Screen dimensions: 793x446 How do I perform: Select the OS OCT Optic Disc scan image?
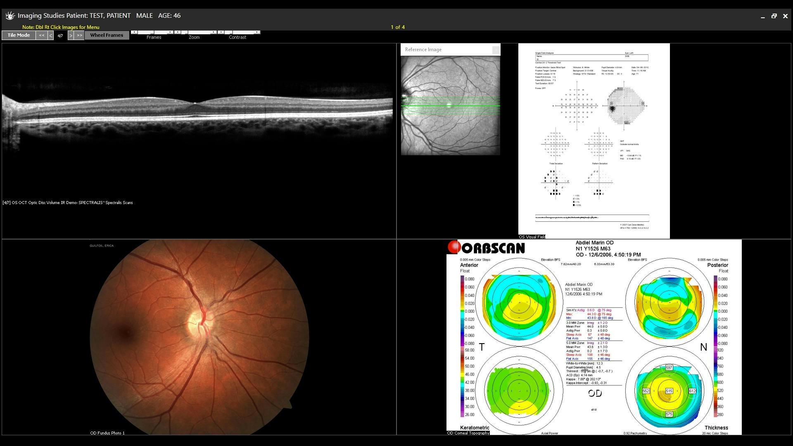(198, 111)
